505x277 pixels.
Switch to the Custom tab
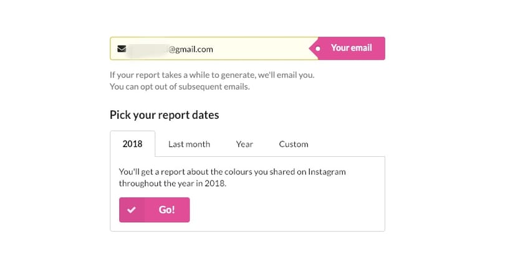click(x=294, y=144)
